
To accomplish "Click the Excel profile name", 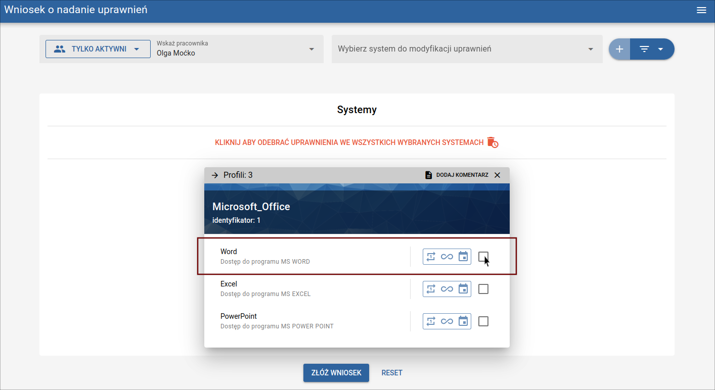I will tap(229, 284).
